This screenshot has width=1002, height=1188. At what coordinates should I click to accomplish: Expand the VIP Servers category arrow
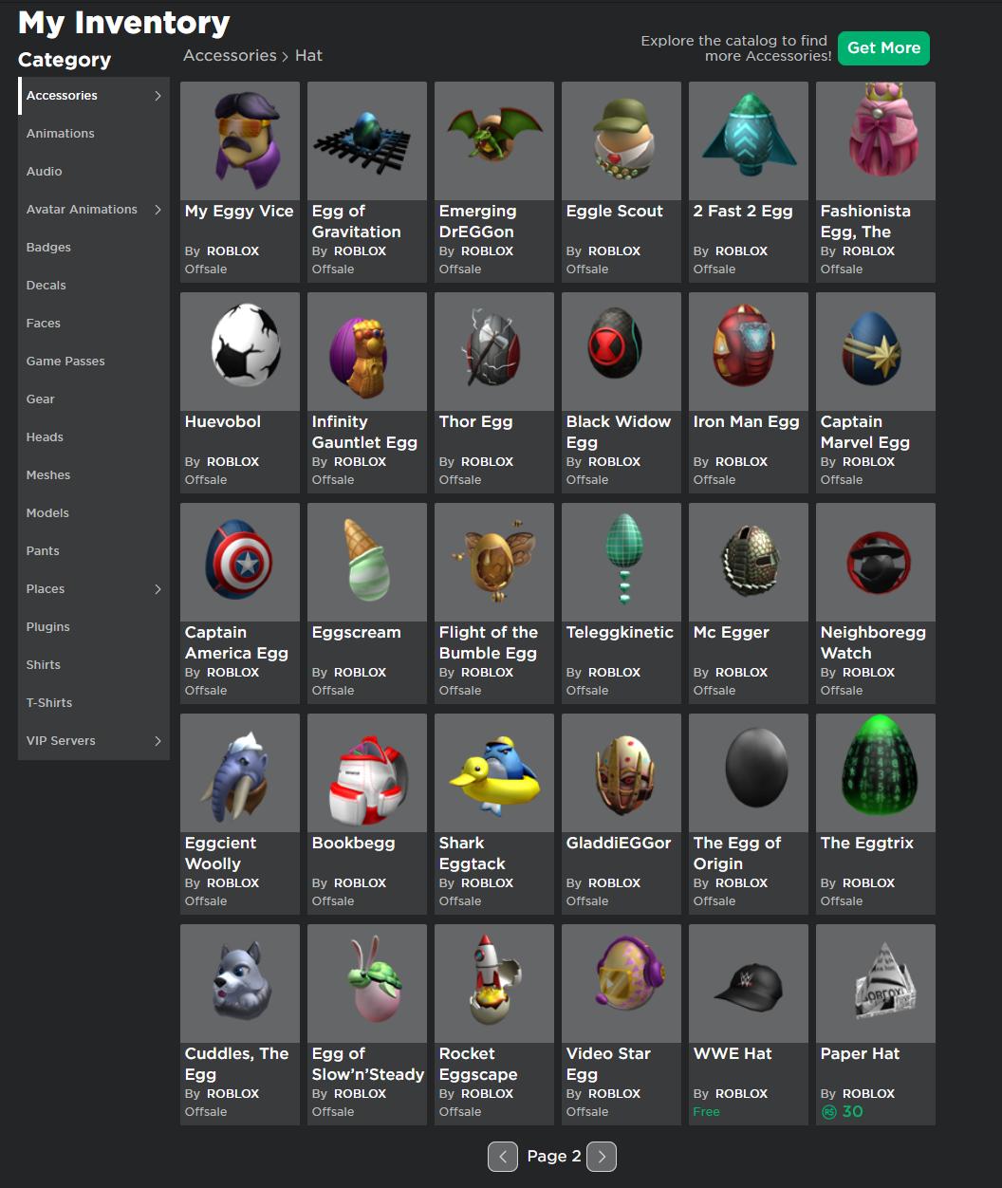point(158,741)
